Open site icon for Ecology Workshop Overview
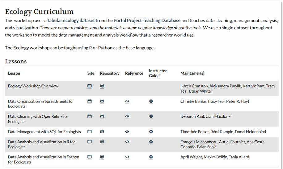Viewport: 283px width, 169px height. pyautogui.click(x=90, y=86)
